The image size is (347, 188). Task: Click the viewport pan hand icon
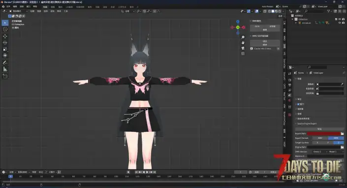pyautogui.click(x=243, y=43)
